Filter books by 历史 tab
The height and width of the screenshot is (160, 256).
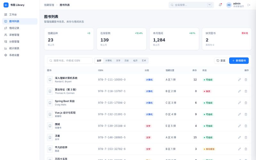(x=127, y=60)
